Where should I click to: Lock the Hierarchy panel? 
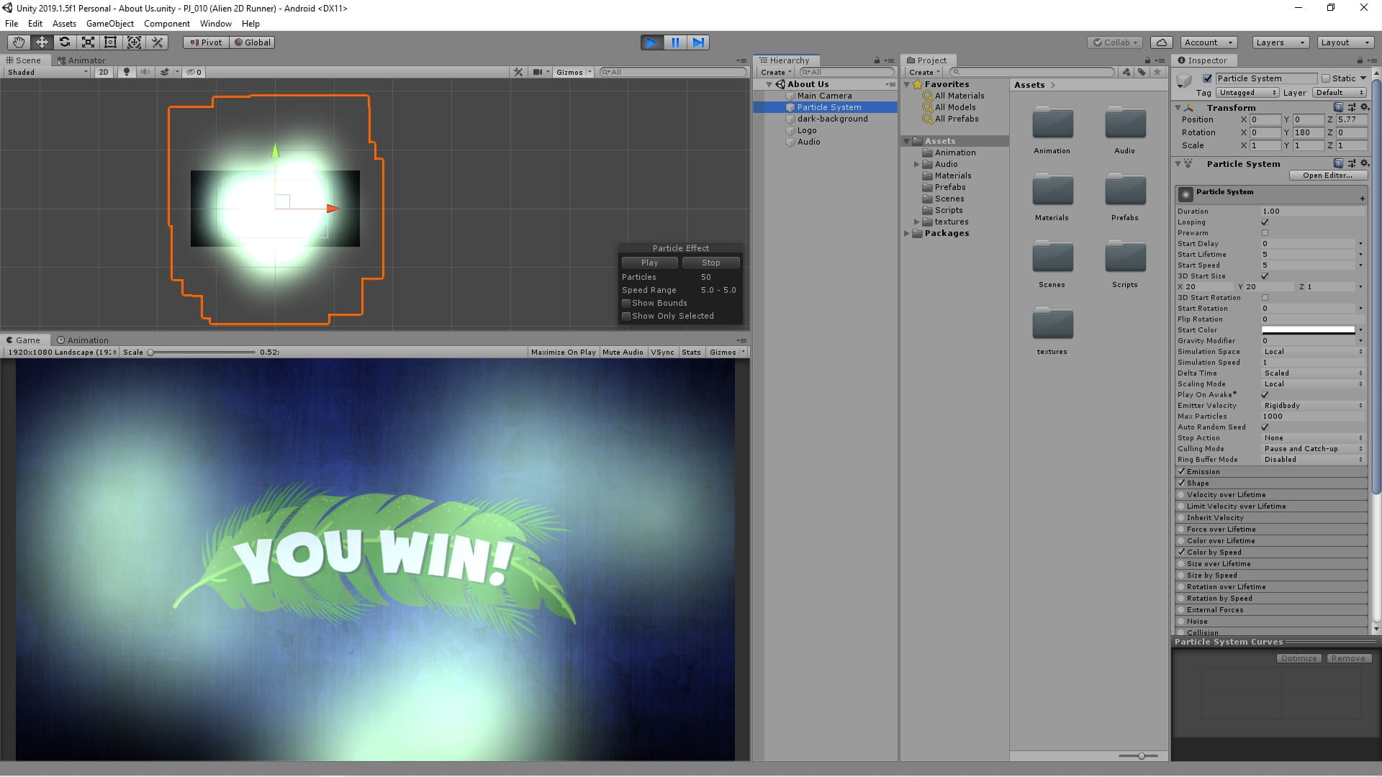[877, 60]
